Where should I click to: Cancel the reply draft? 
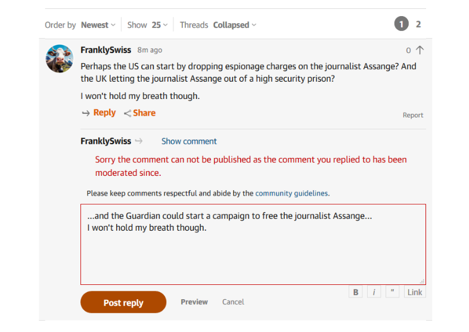click(x=233, y=302)
